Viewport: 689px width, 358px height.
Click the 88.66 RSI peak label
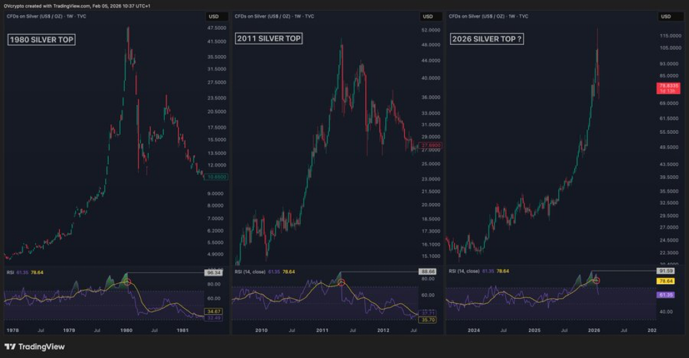tap(427, 272)
